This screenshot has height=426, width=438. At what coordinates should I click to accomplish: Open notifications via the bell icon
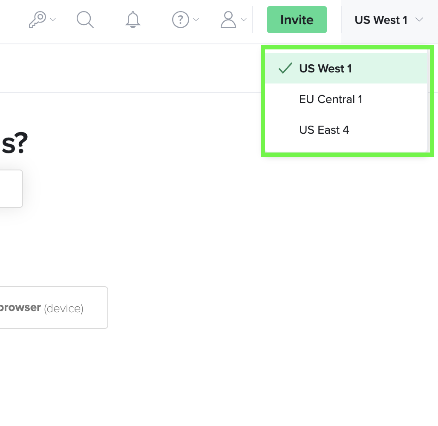[133, 20]
